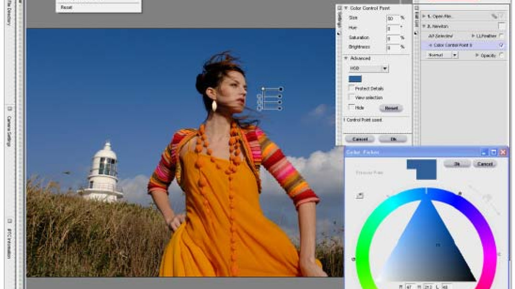Open the Normal blend mode dropdown
515x289 pixels.
click(x=442, y=55)
